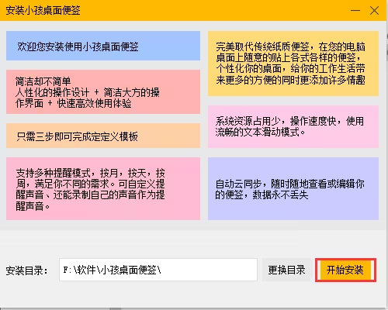Click the text 个性化你的桌面 in yellow note
The image size is (388, 310).
tap(249, 69)
